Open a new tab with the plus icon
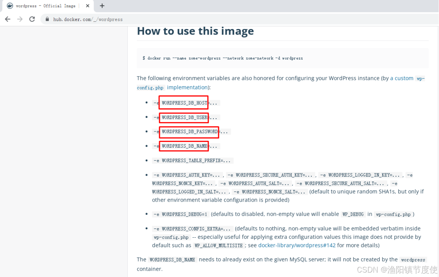Screen dimensions: 439x277 click(x=102, y=6)
